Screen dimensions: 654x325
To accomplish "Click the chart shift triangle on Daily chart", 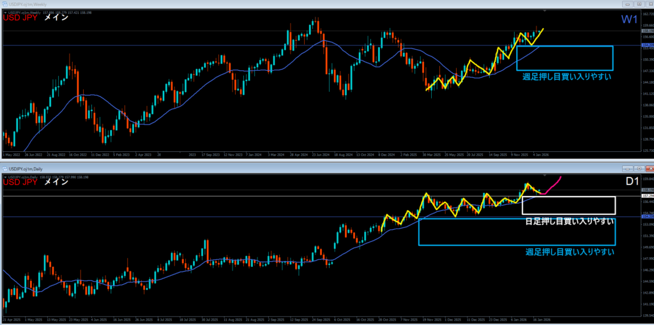I will (545, 175).
